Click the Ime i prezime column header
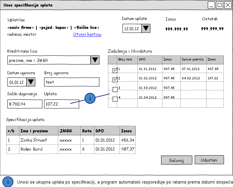233x187 pixels. click(x=38, y=131)
